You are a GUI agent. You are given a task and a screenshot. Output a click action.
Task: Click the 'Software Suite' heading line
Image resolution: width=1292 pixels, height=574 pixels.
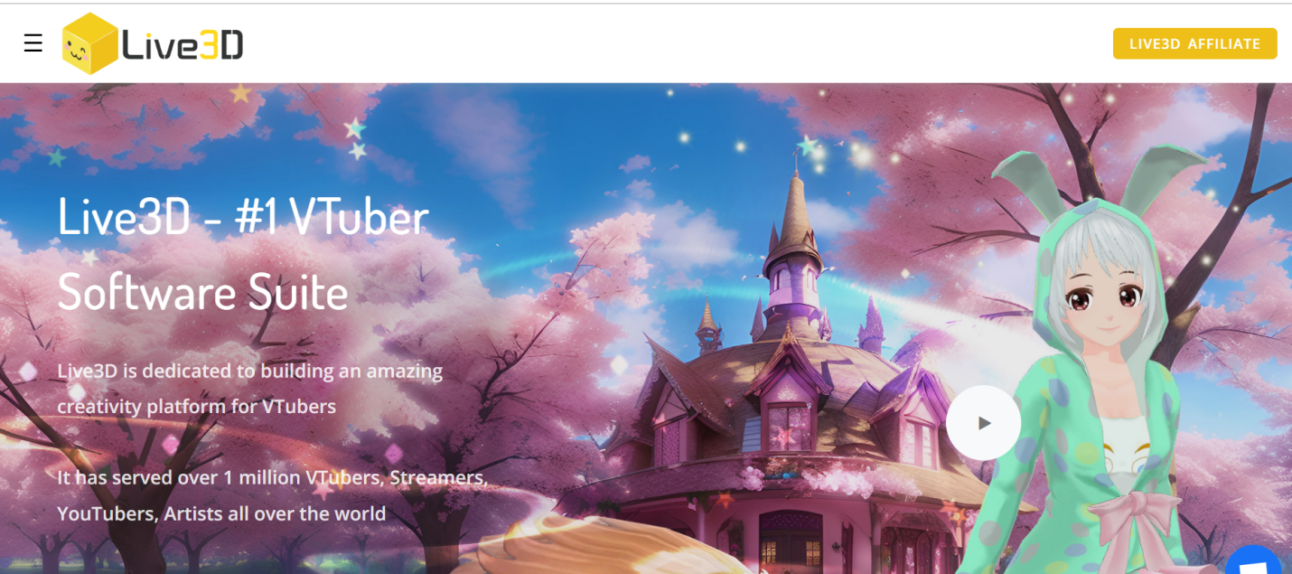pos(202,291)
